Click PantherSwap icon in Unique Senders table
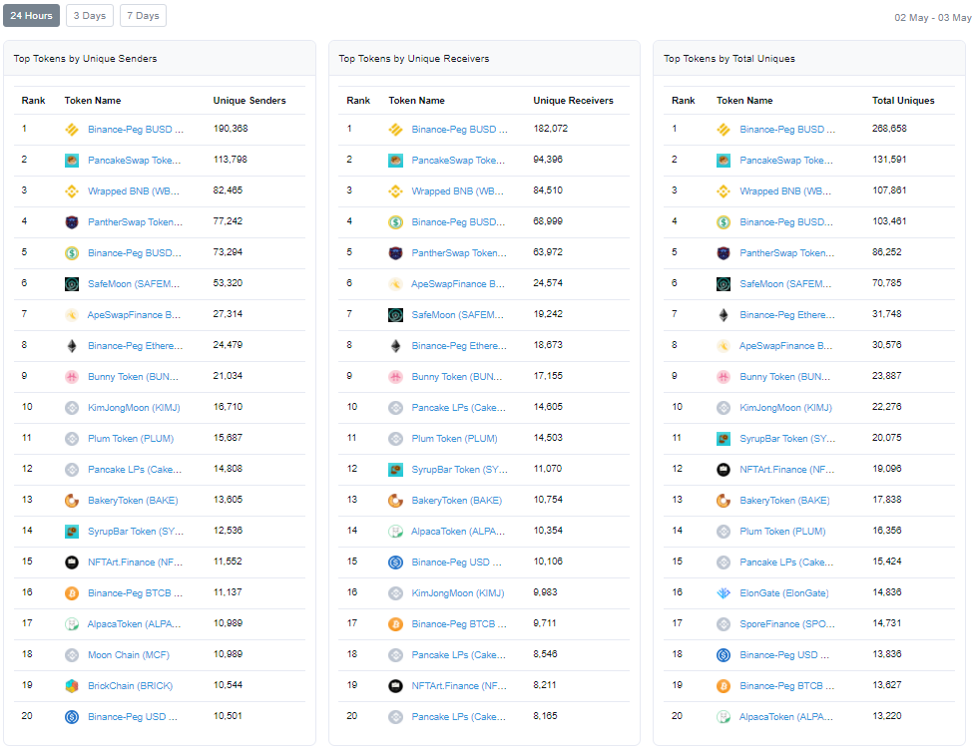Screen dimensions: 975x753 [72, 221]
